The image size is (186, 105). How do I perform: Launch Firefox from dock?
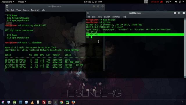(x=73, y=102)
